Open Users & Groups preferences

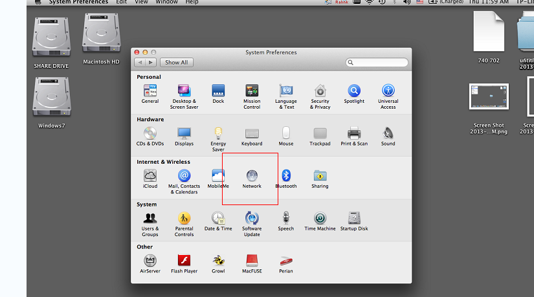pyautogui.click(x=150, y=224)
